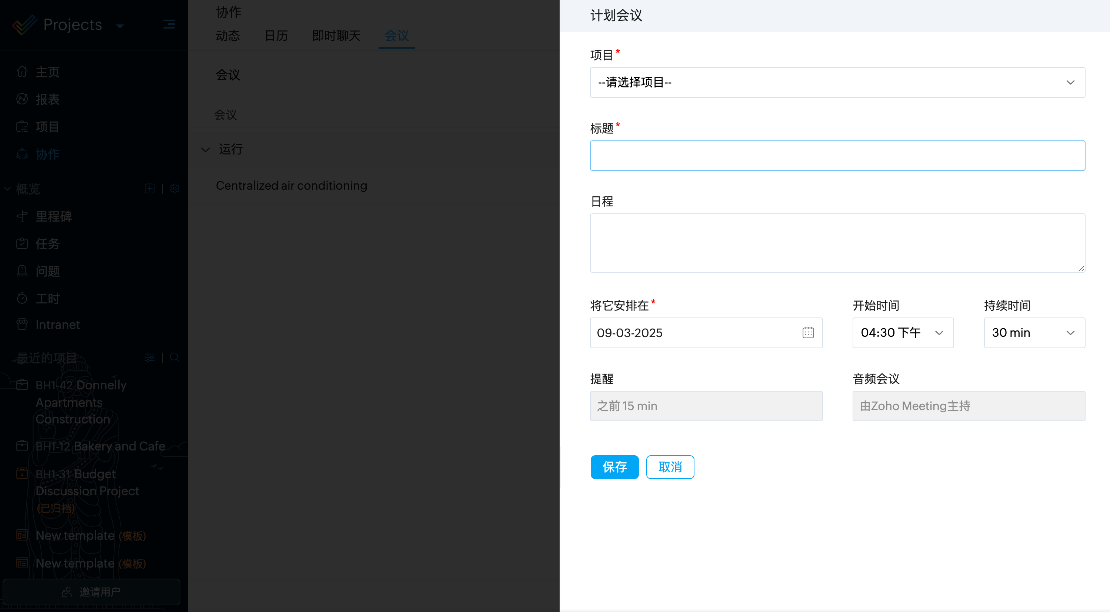Screen dimensions: 1110x612
Task: Click the hamburger menu icon beside Projects
Action: pyautogui.click(x=169, y=24)
